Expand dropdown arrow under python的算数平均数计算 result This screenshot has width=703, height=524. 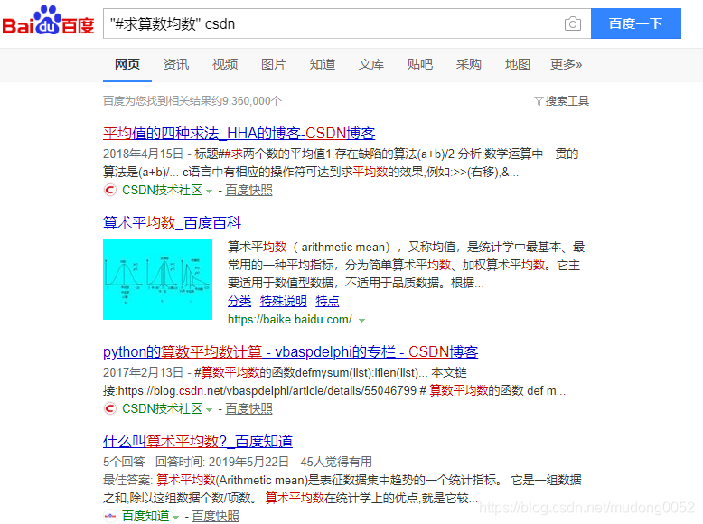click(209, 410)
